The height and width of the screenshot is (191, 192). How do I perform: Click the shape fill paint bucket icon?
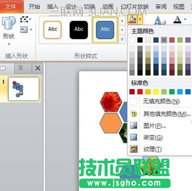tap(132, 19)
